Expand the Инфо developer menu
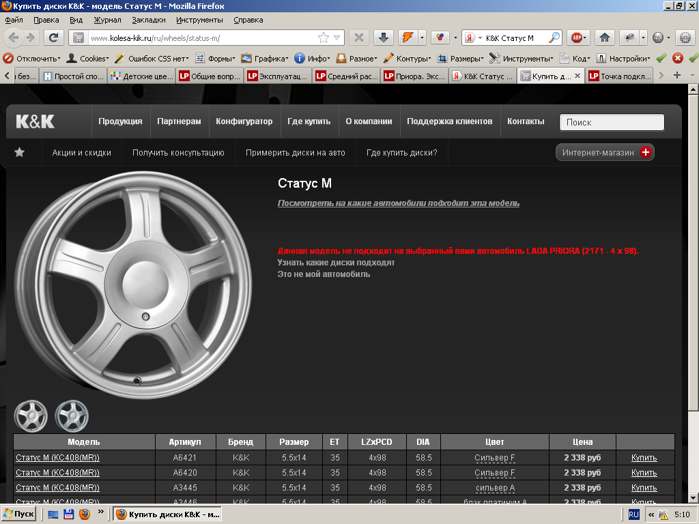Image resolution: width=699 pixels, height=524 pixels. point(312,59)
